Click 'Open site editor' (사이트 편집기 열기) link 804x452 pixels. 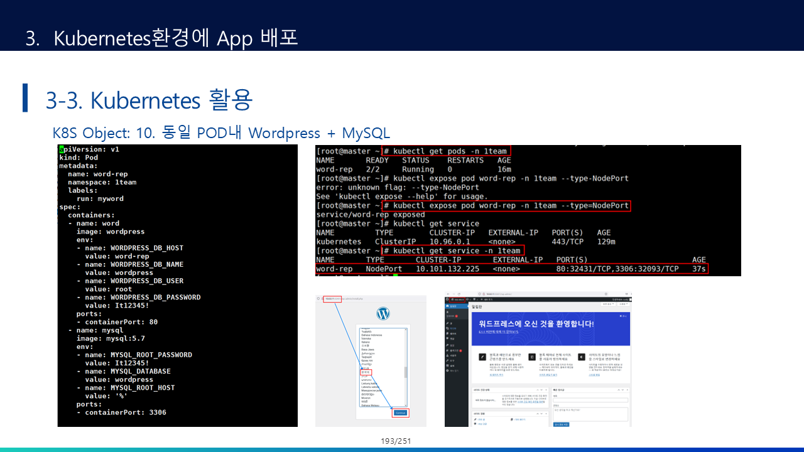(x=548, y=375)
